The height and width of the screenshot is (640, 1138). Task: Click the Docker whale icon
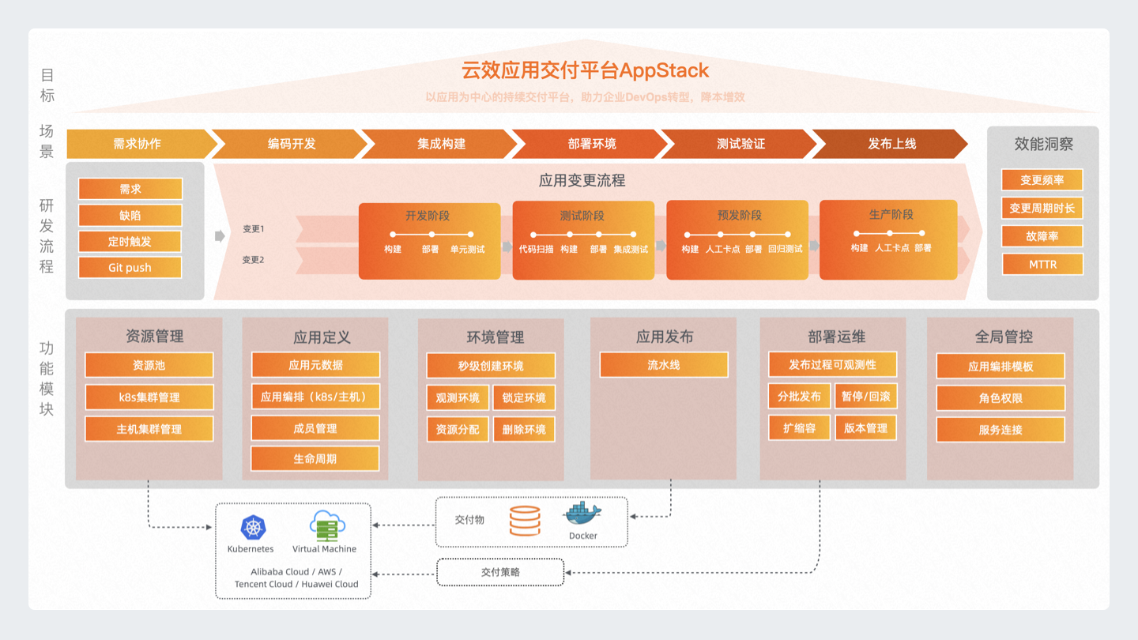pyautogui.click(x=583, y=514)
